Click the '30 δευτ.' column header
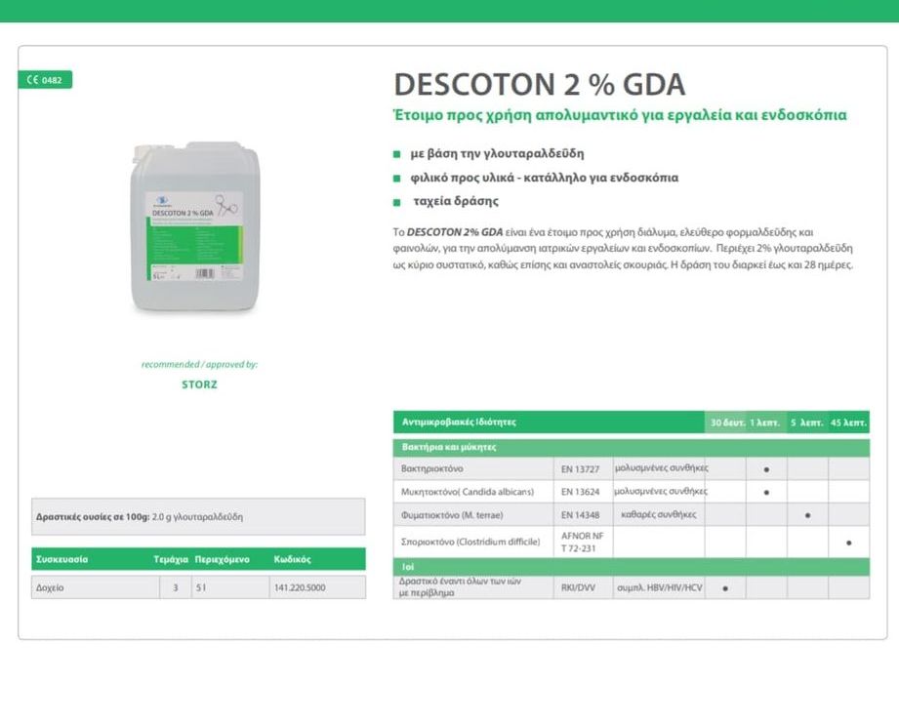 pos(726,423)
